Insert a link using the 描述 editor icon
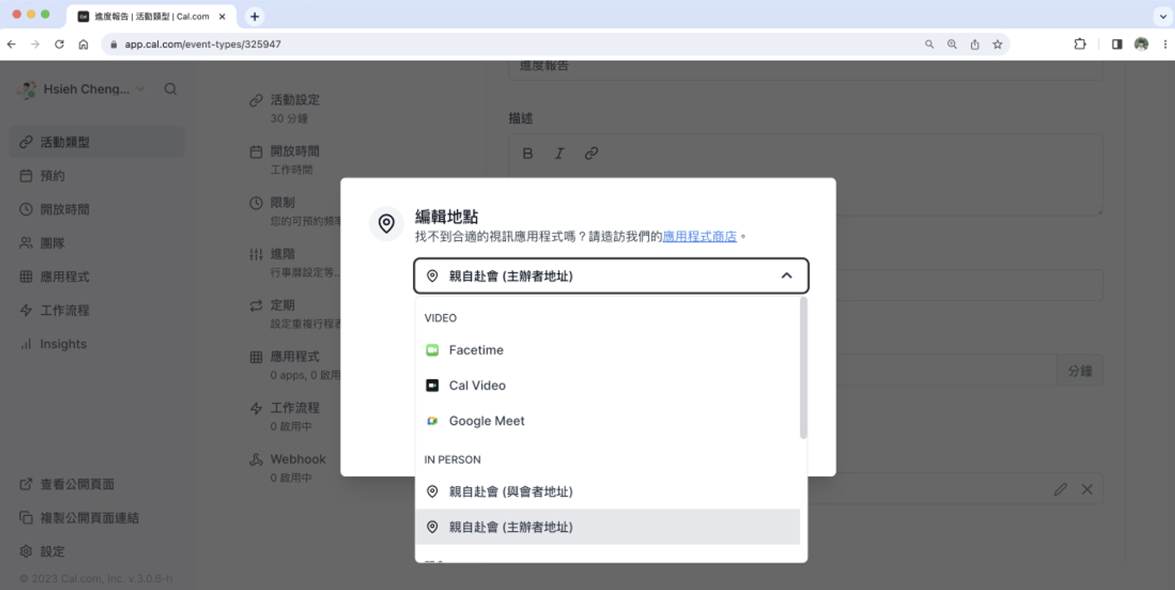This screenshot has width=1175, height=590. (591, 153)
